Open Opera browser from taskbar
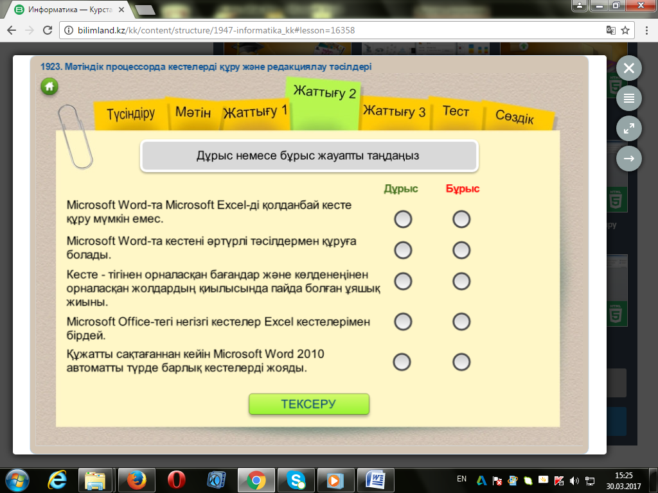 pos(176,480)
